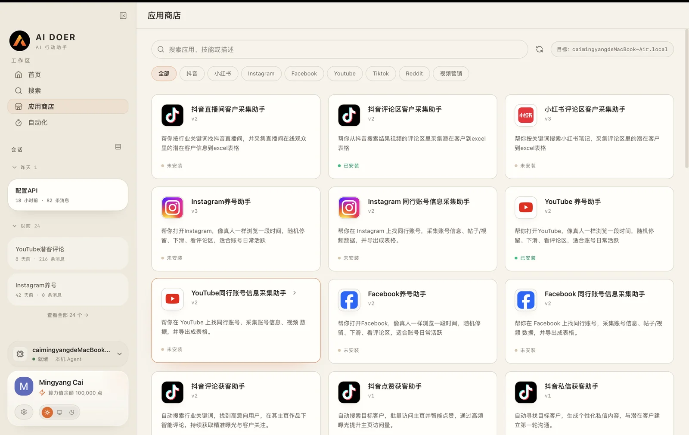Click the 抖音评论区客户采集助手 app icon
The image size is (689, 435).
349,115
